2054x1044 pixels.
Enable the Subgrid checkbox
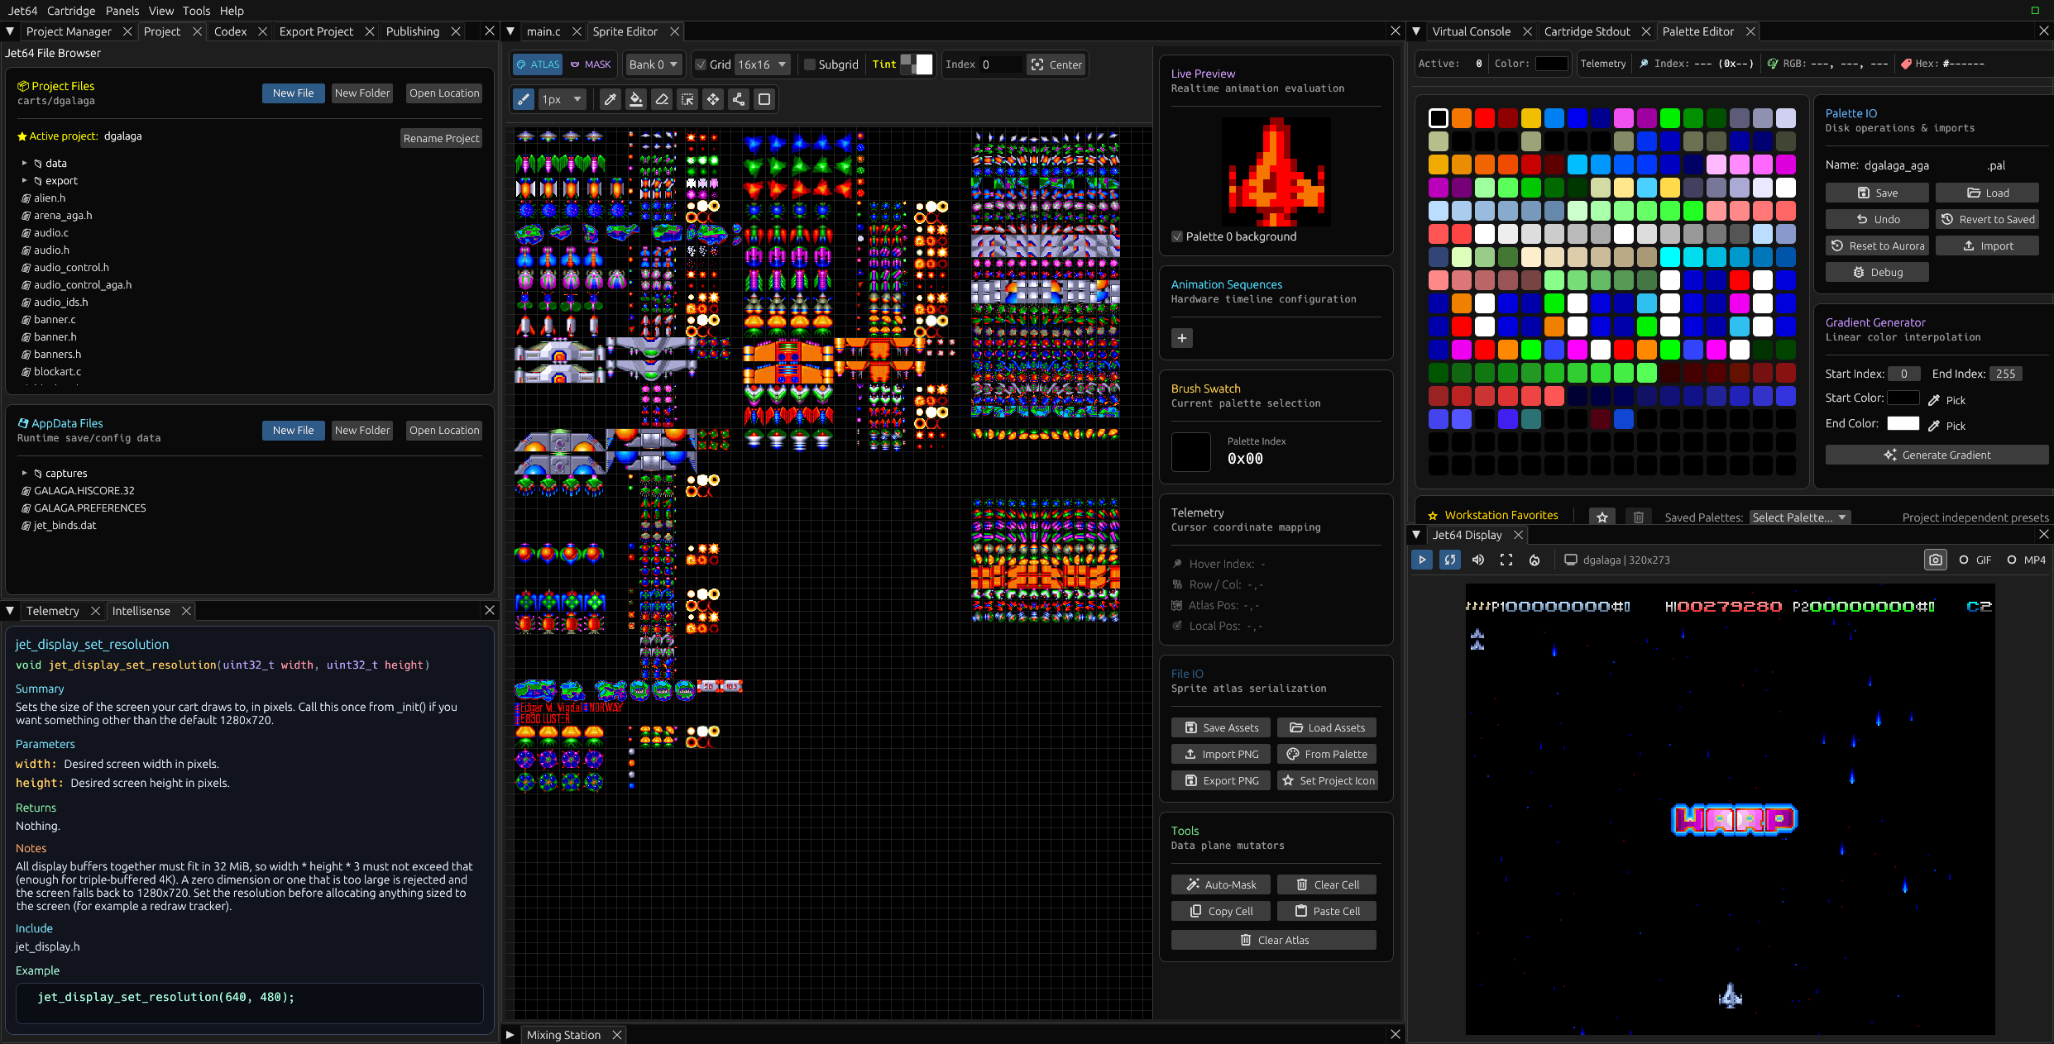(810, 64)
